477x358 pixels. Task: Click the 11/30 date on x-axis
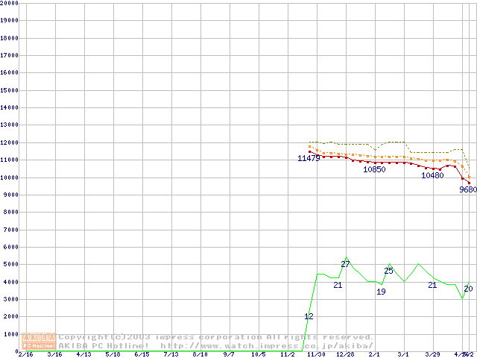tap(316, 354)
